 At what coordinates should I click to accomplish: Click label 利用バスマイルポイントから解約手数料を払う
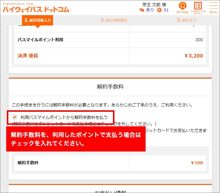[x=64, y=117]
